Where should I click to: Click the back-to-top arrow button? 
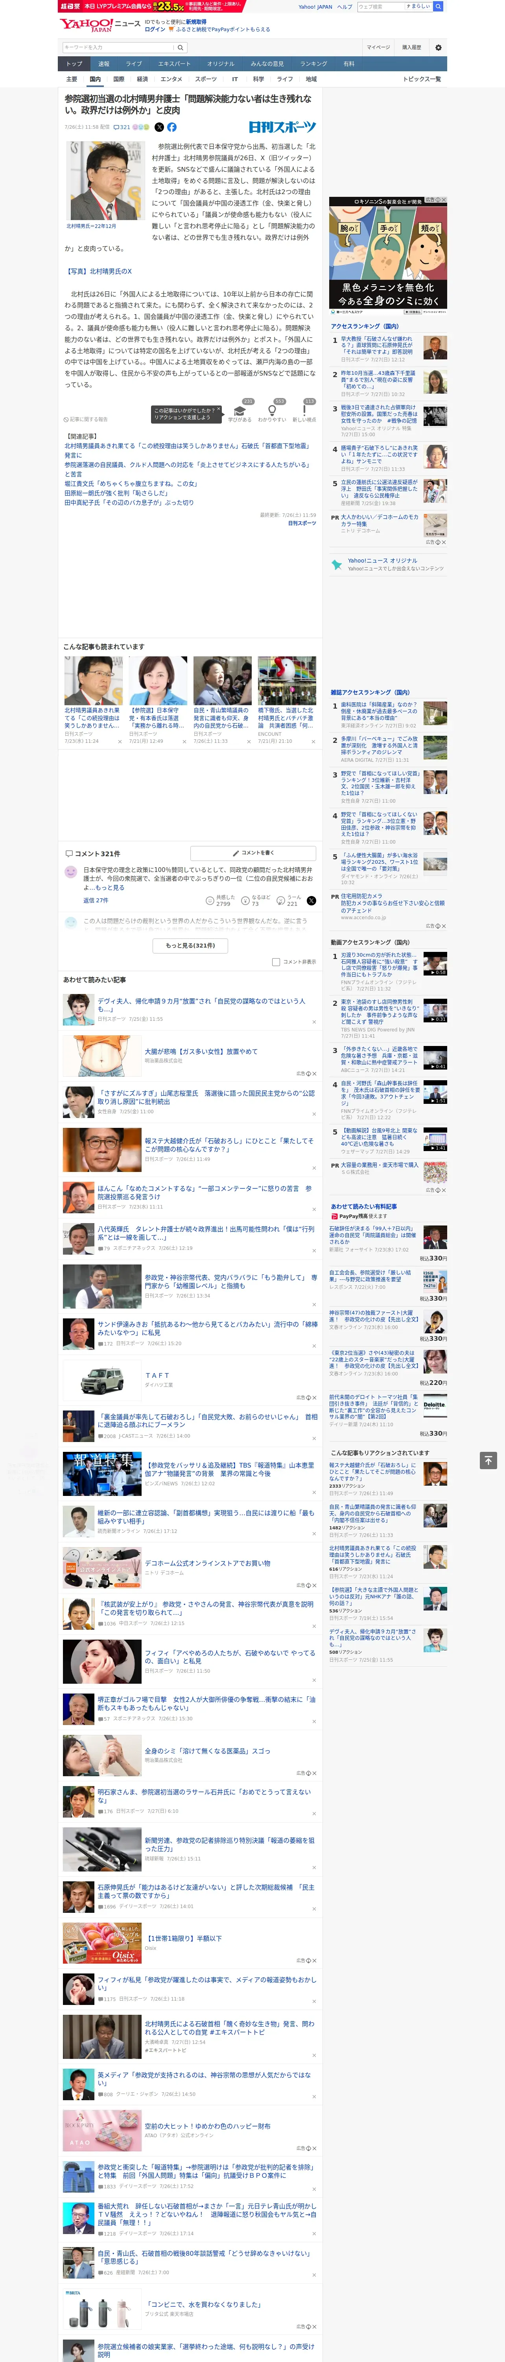click(x=488, y=1460)
